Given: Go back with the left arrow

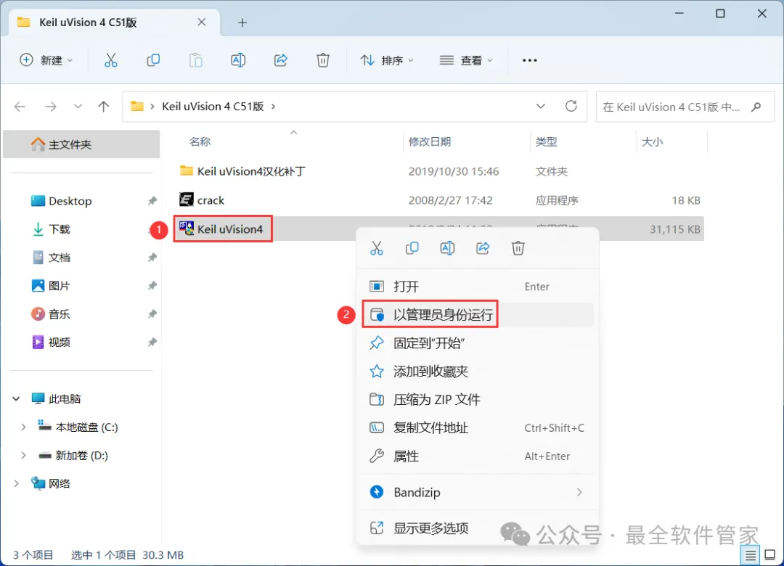Looking at the screenshot, I should [20, 107].
